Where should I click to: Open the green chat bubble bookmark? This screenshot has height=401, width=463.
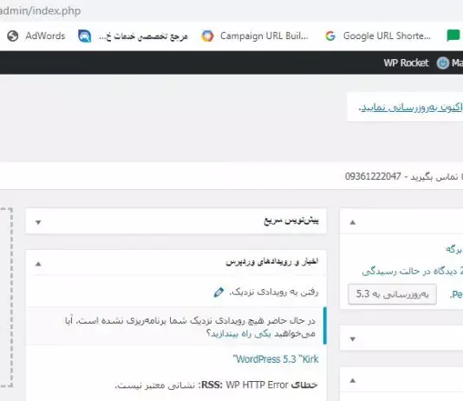tap(453, 36)
